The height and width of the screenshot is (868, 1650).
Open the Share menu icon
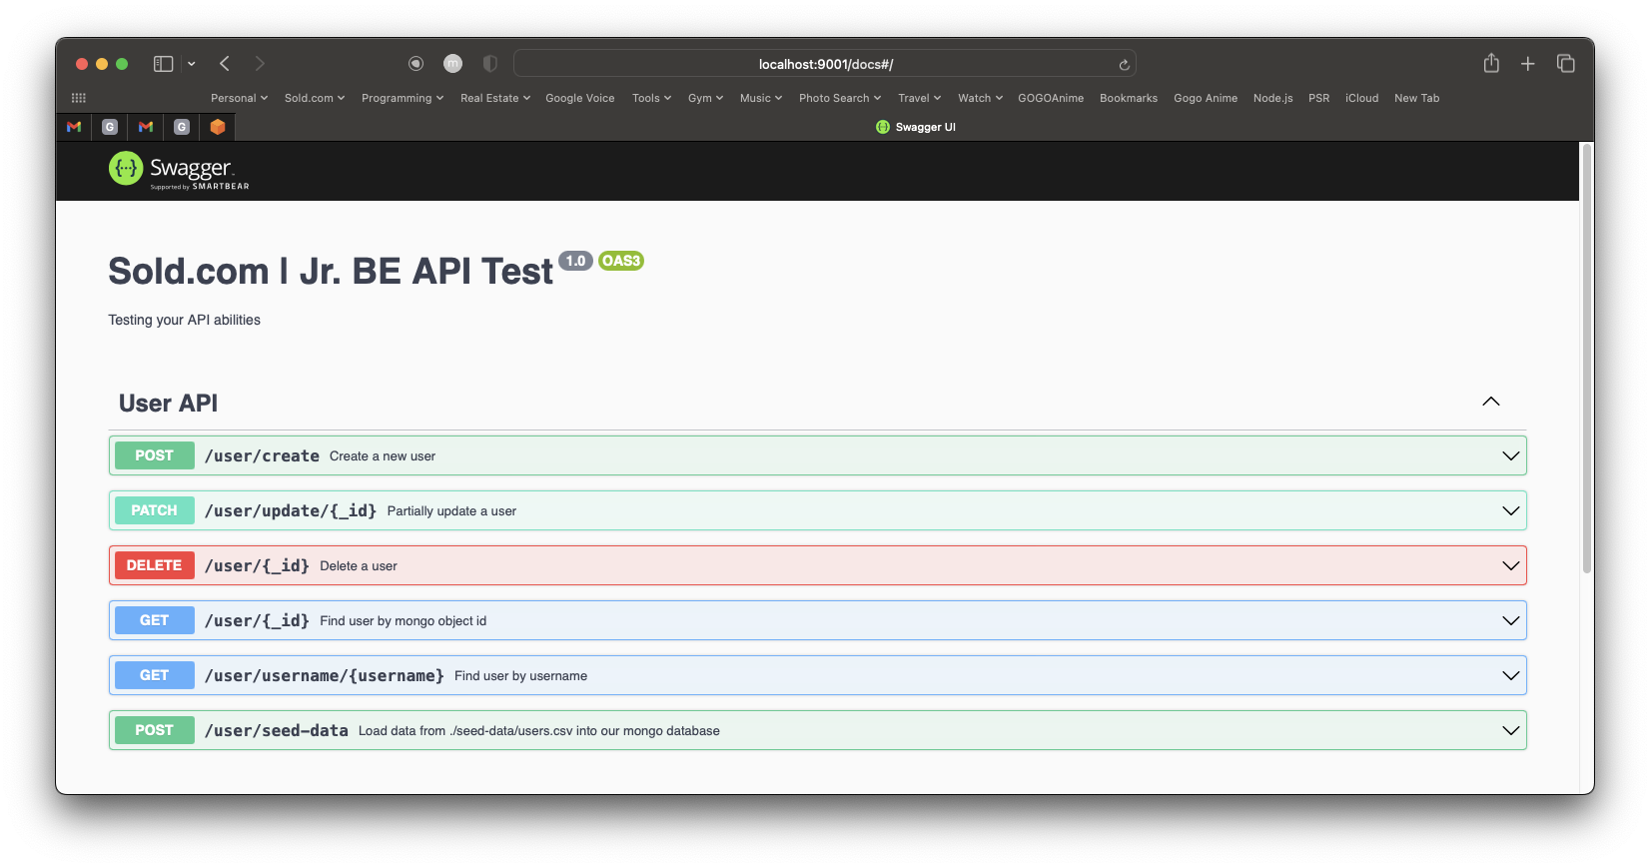1491,63
